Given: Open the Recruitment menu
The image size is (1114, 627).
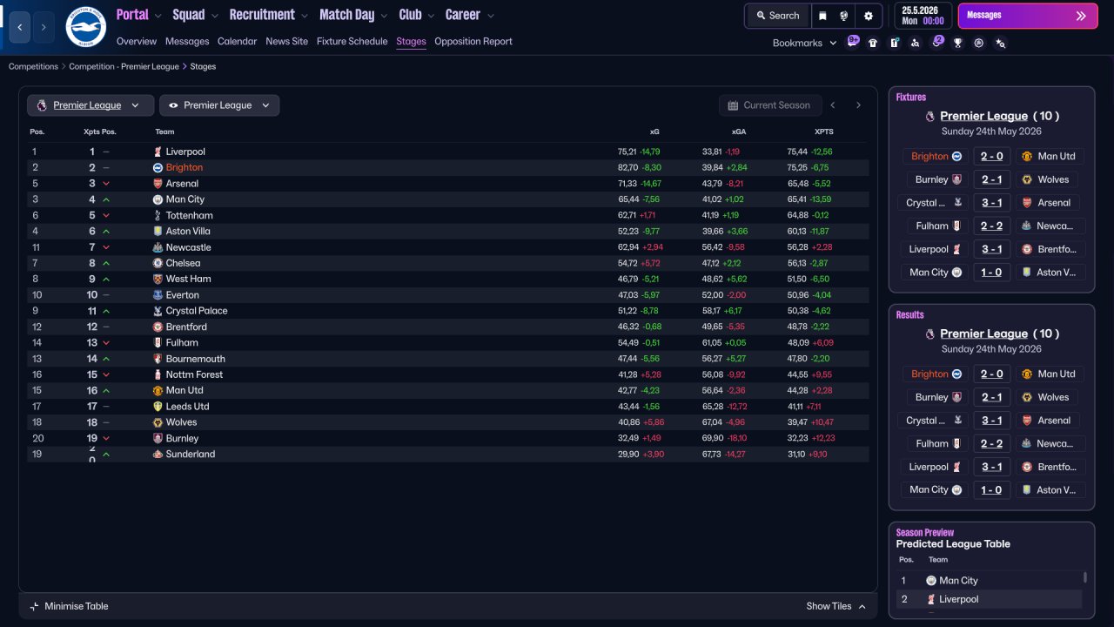Looking at the screenshot, I should tap(268, 15).
